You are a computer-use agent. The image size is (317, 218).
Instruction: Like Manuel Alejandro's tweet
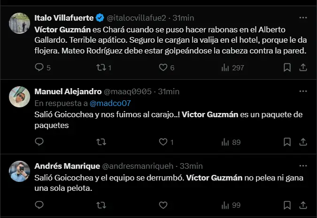(x=163, y=142)
